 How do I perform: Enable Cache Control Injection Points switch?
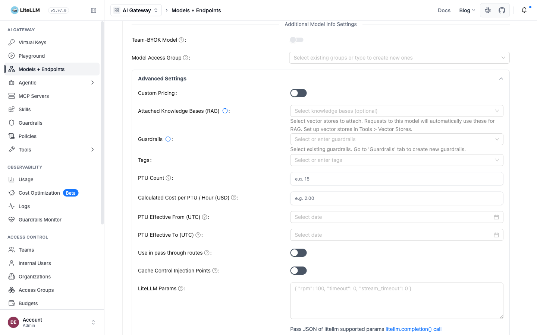[x=298, y=271]
